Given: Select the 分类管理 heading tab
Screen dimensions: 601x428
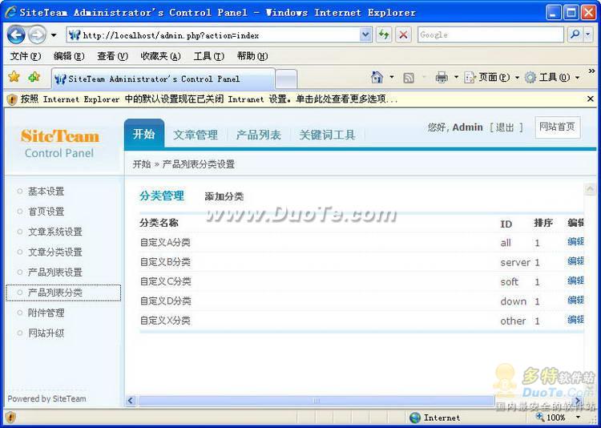Looking at the screenshot, I should pyautogui.click(x=161, y=196).
